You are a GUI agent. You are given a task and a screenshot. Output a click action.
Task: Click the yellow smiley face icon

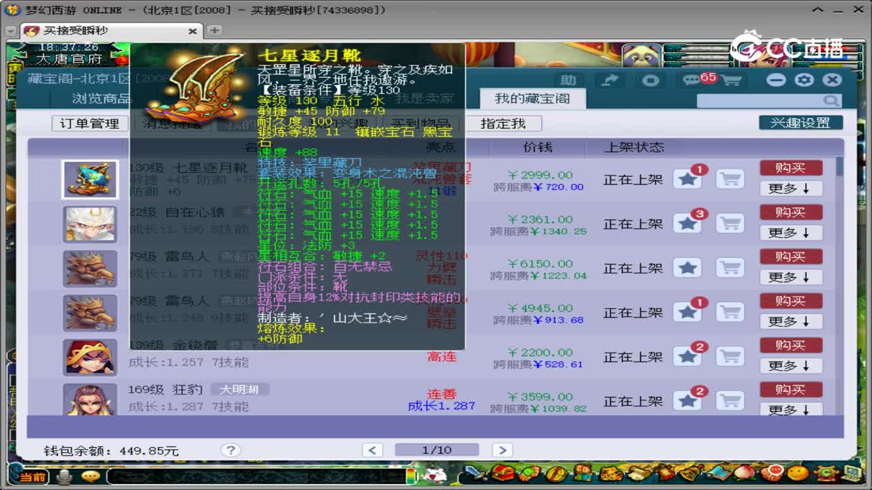pyautogui.click(x=797, y=472)
